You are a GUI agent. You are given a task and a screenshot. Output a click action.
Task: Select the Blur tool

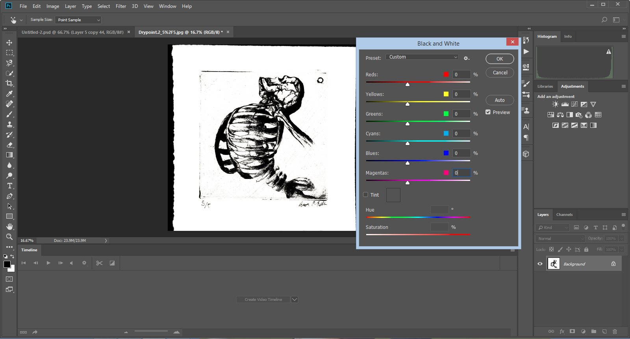9,165
